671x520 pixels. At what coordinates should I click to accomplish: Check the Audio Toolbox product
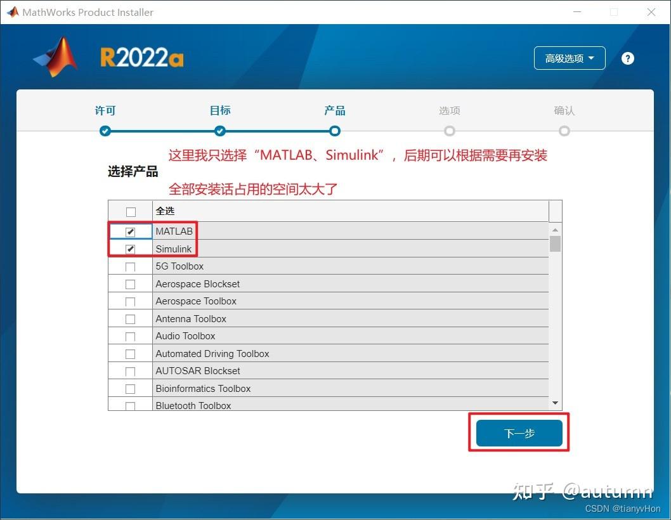131,335
